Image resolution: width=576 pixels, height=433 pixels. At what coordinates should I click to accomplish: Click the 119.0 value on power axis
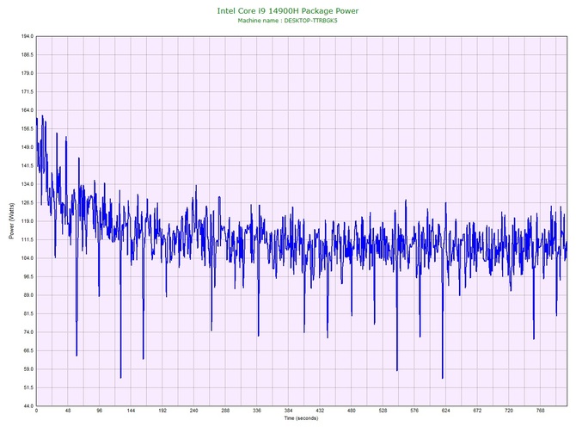point(28,221)
